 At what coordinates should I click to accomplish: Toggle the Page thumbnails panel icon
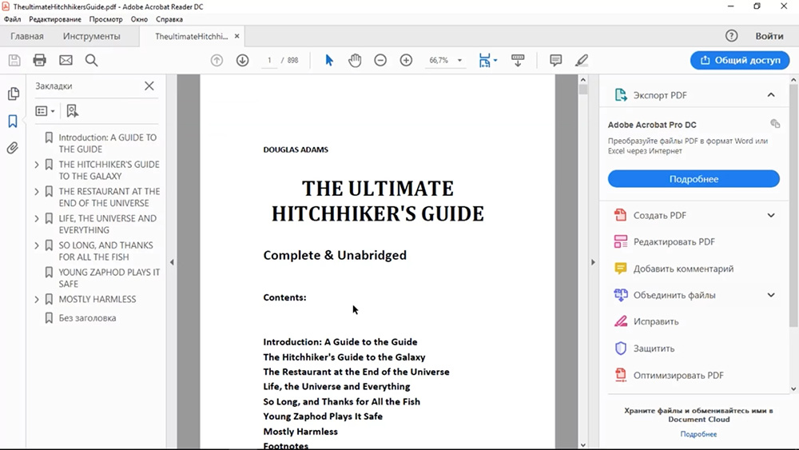(x=13, y=94)
